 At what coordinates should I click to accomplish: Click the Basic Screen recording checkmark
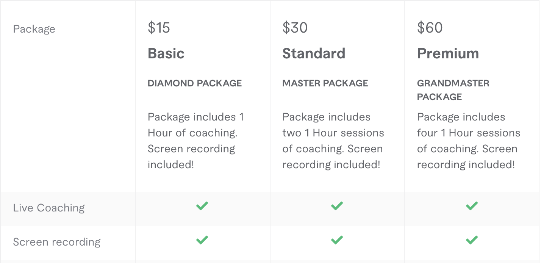202,240
